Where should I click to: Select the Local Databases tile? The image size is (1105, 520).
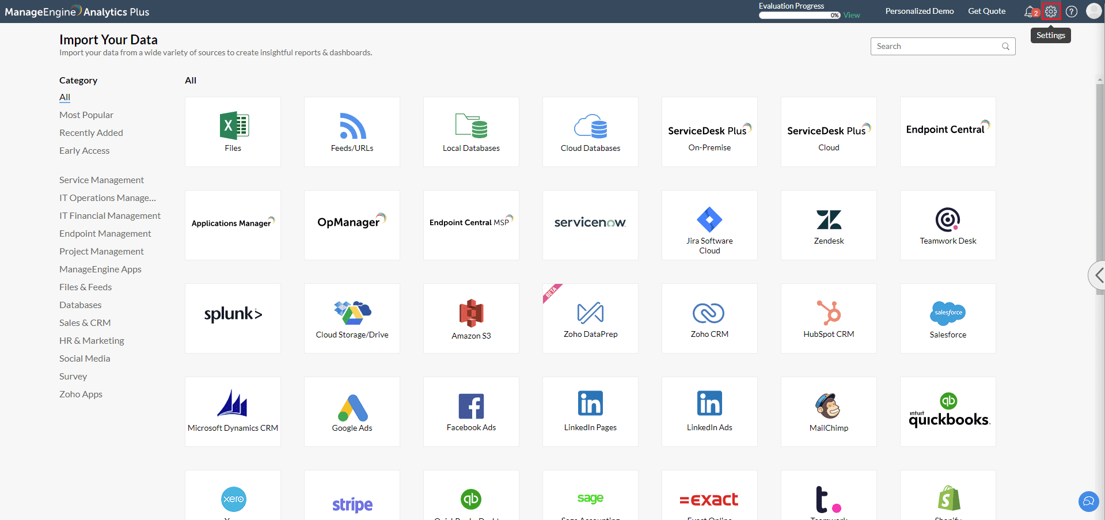tap(471, 132)
